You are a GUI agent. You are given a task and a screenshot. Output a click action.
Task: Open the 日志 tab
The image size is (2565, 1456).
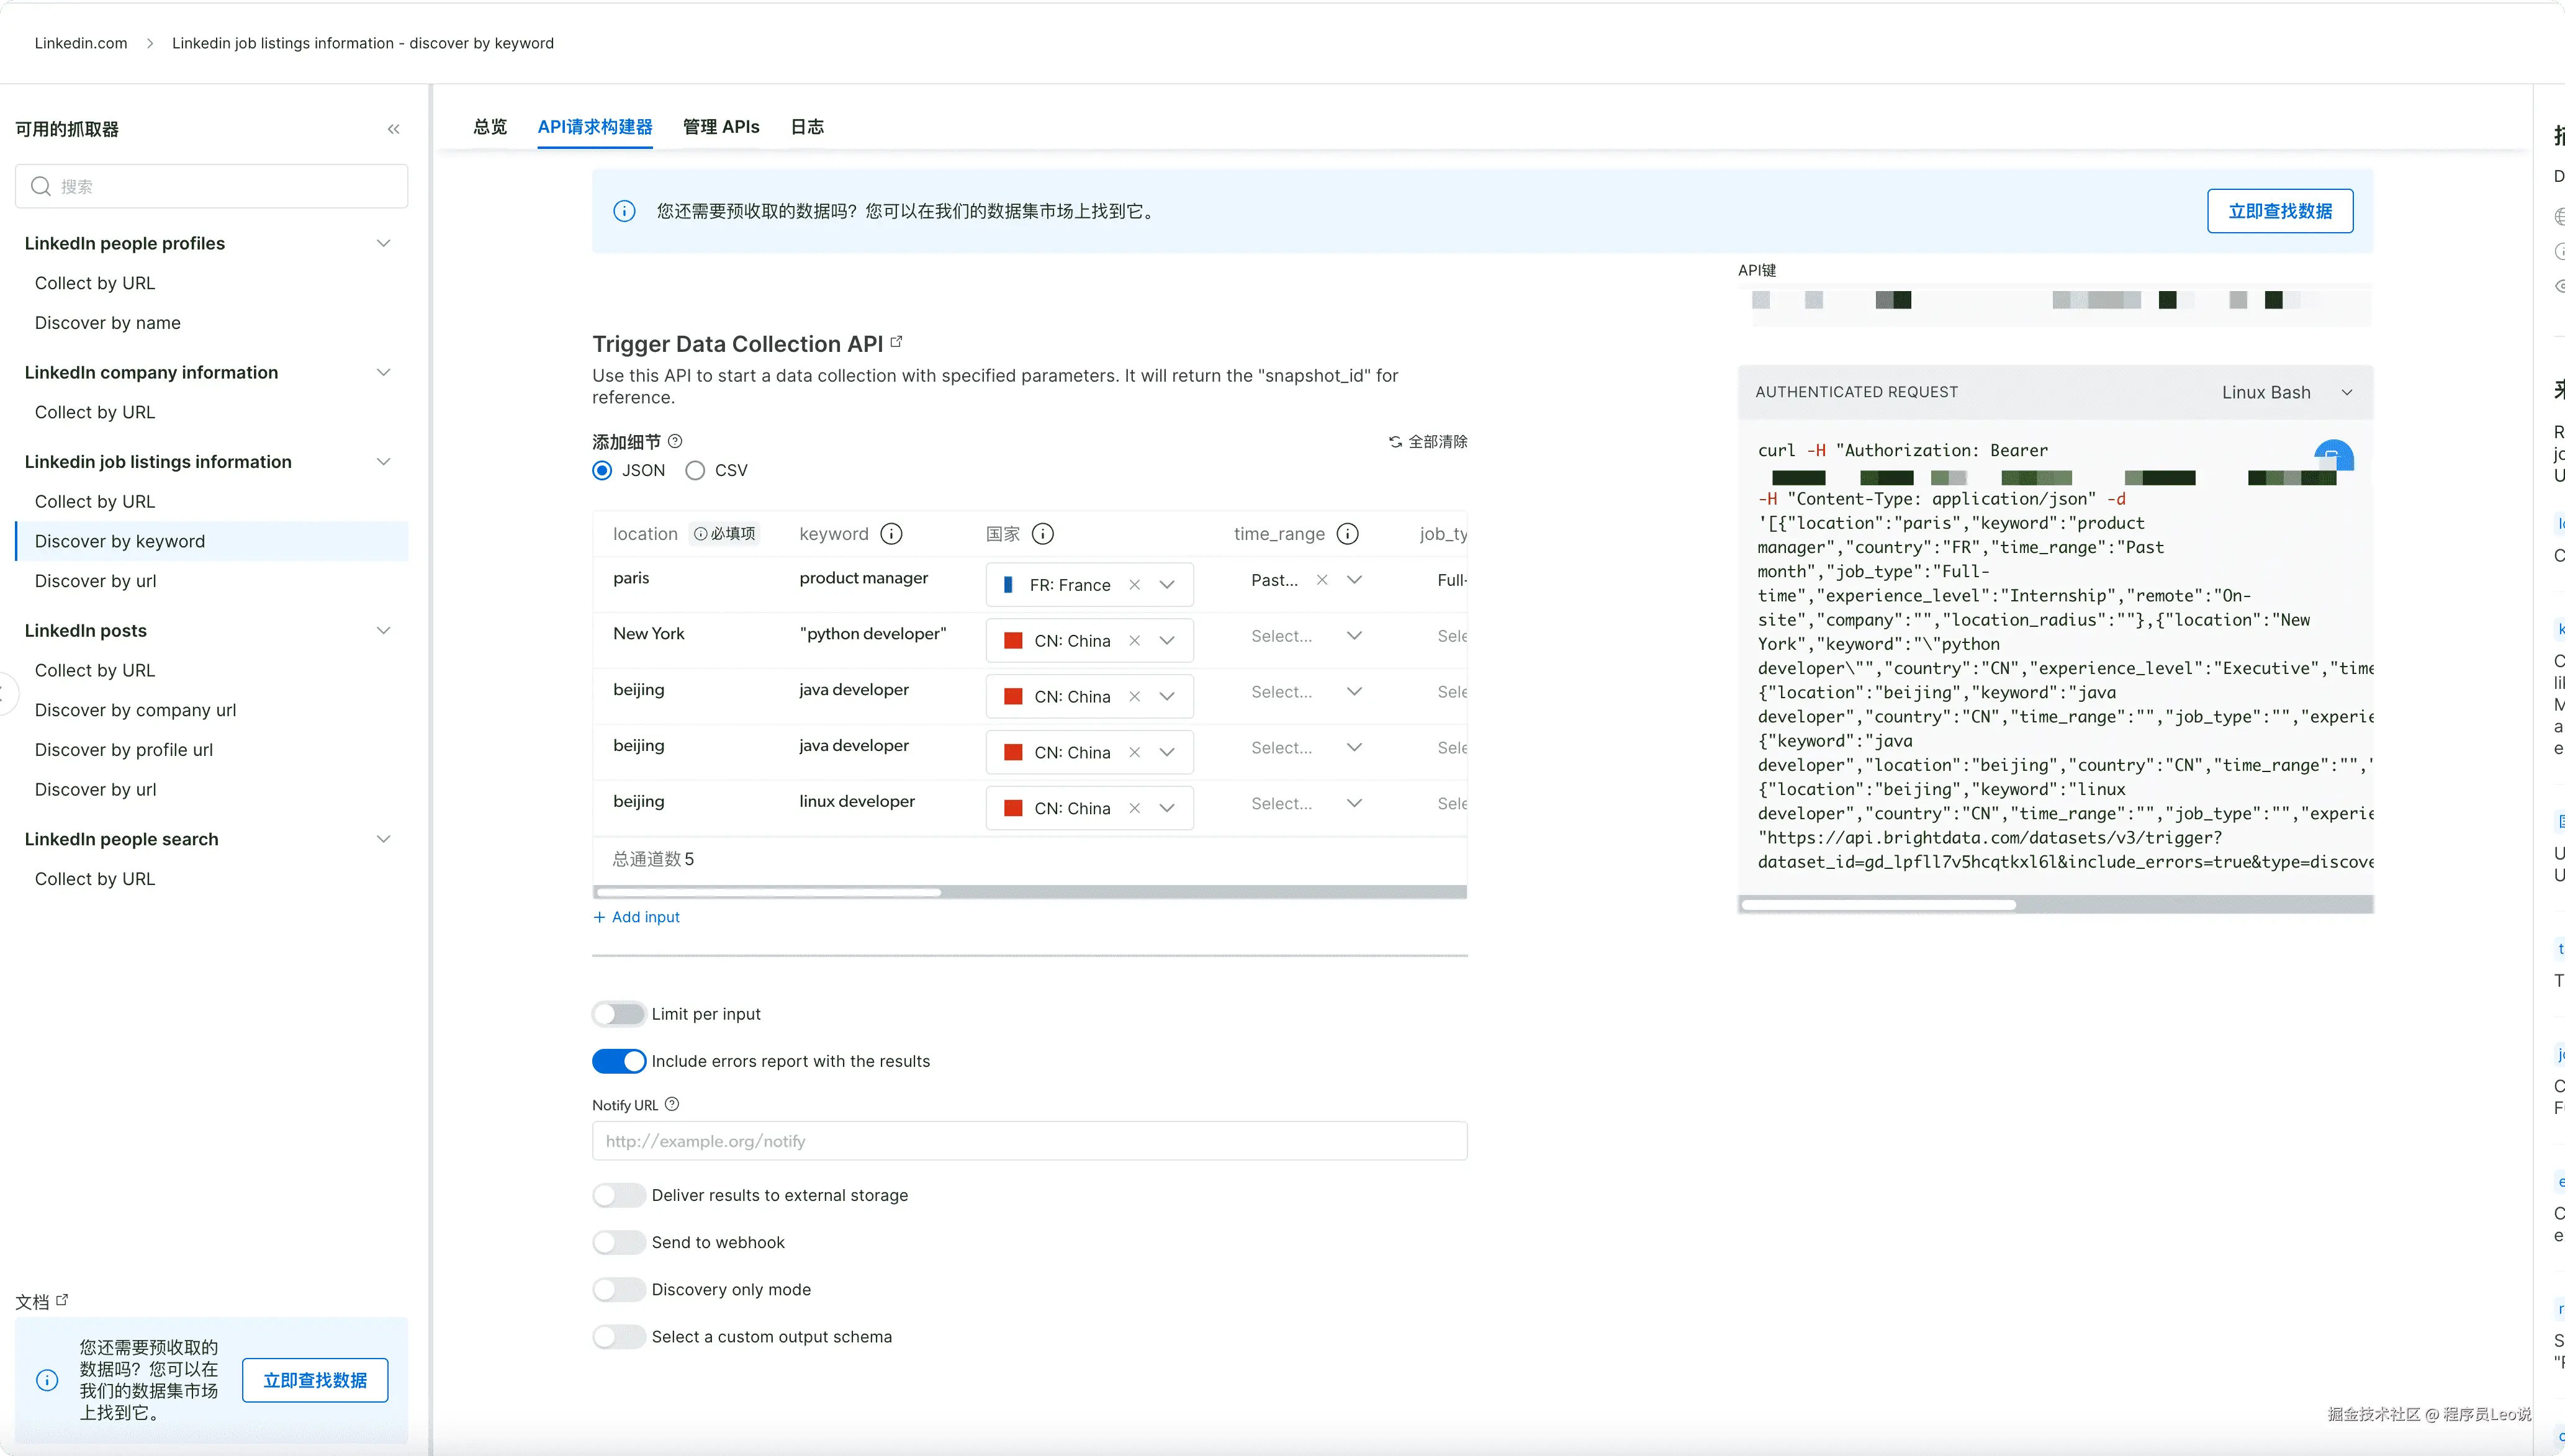[x=807, y=127]
